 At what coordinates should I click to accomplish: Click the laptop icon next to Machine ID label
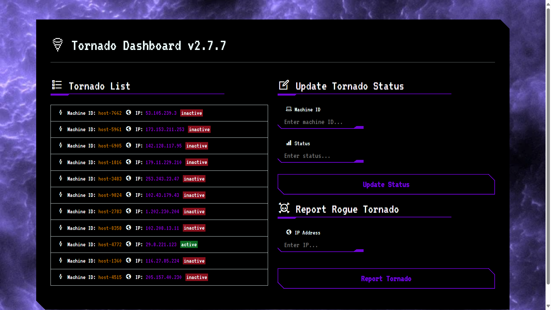coord(289,109)
